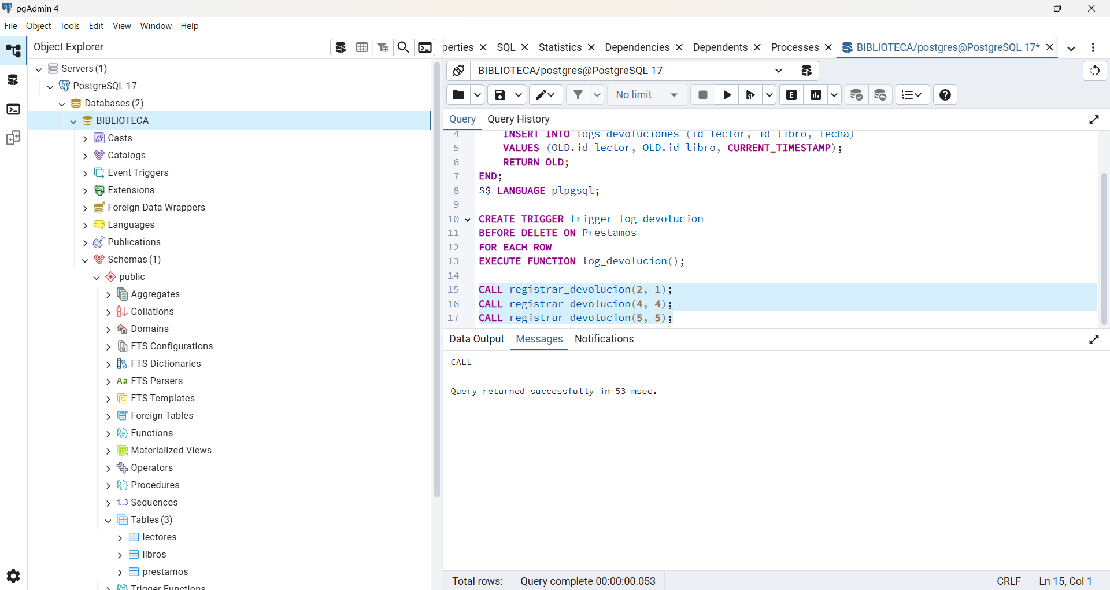Click the View Data table grid icon
The width and height of the screenshot is (1110, 590).
[x=362, y=47]
